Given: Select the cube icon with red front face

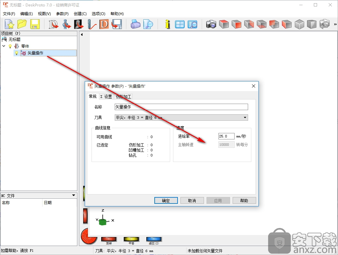Looking at the screenshot, I should (x=237, y=24).
